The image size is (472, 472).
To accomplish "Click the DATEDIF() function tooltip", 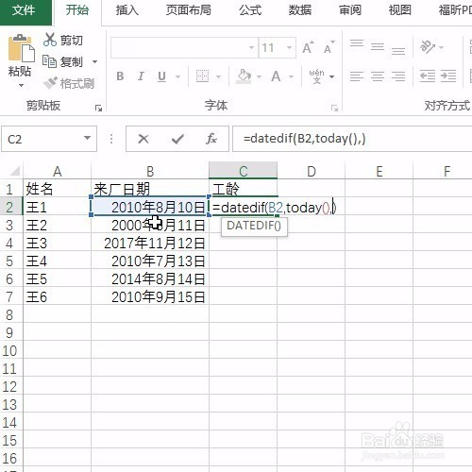I will tap(254, 226).
